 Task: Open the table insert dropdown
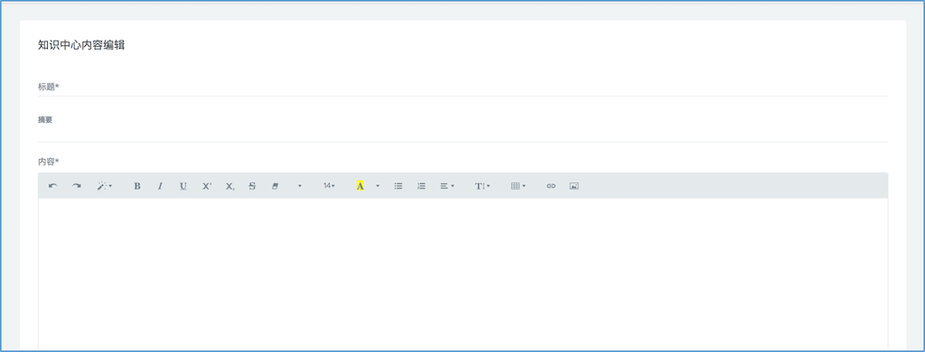pos(518,186)
